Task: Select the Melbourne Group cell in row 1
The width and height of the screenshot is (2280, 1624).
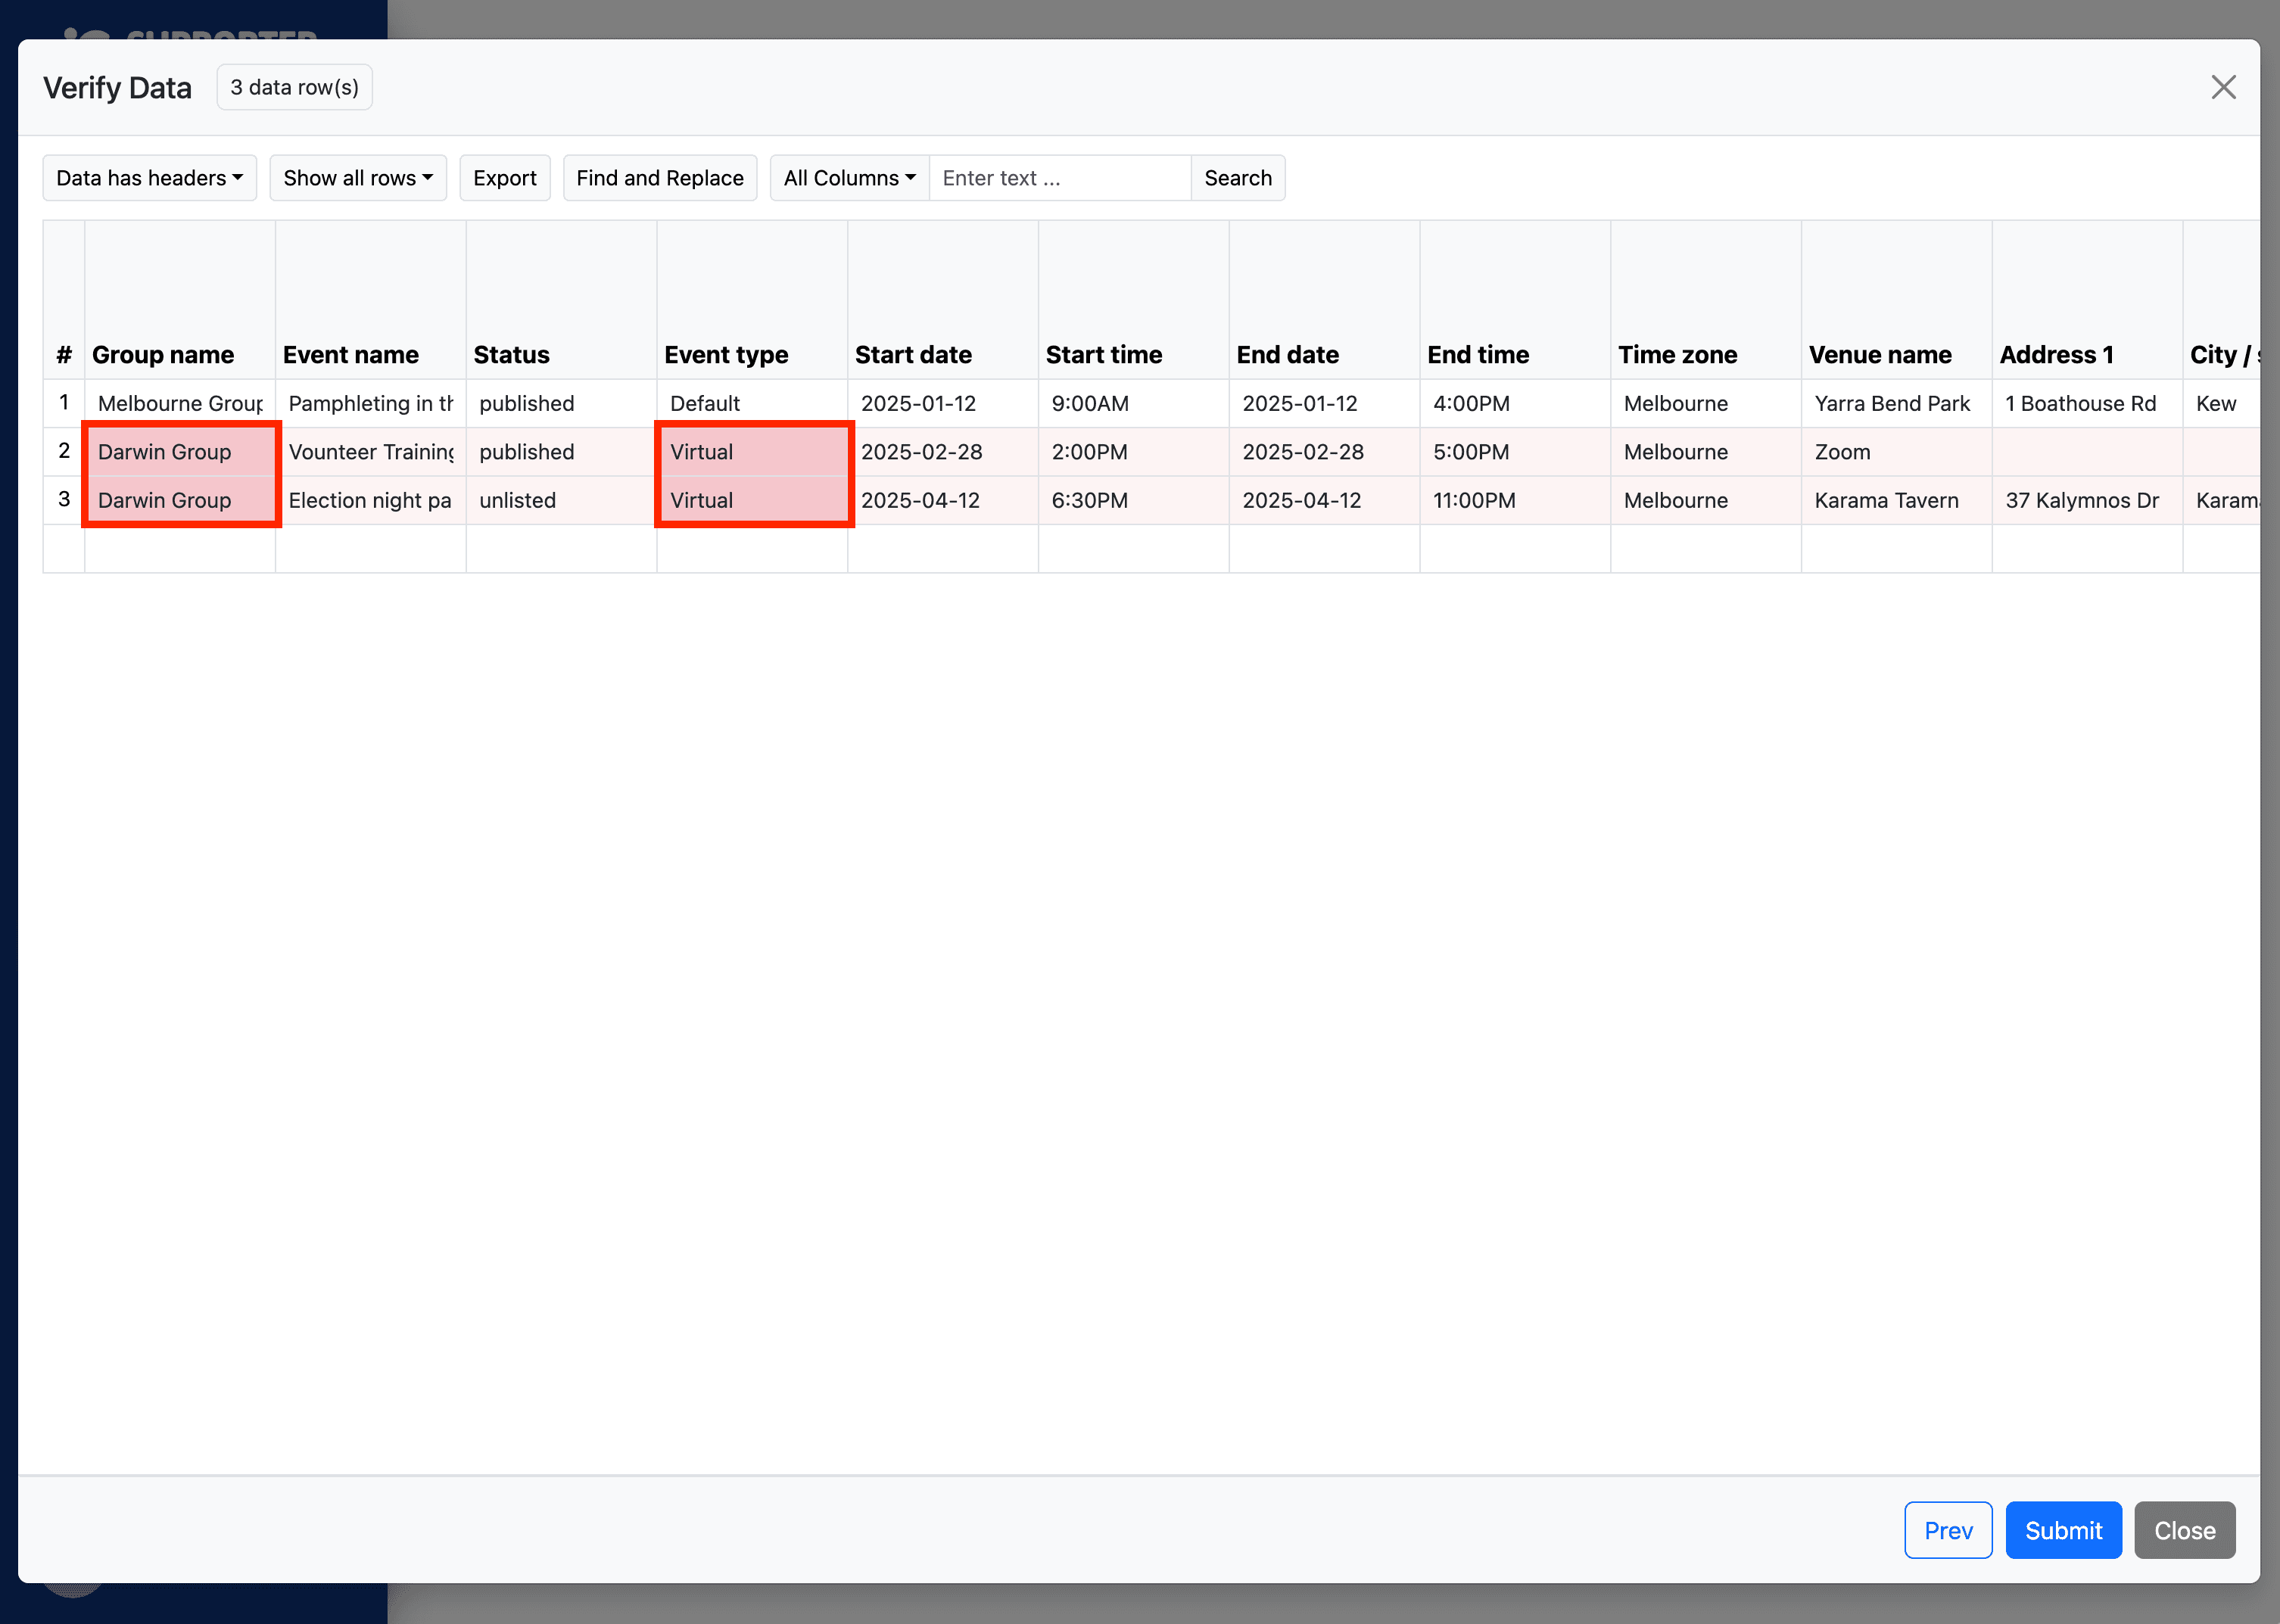Action: 180,404
